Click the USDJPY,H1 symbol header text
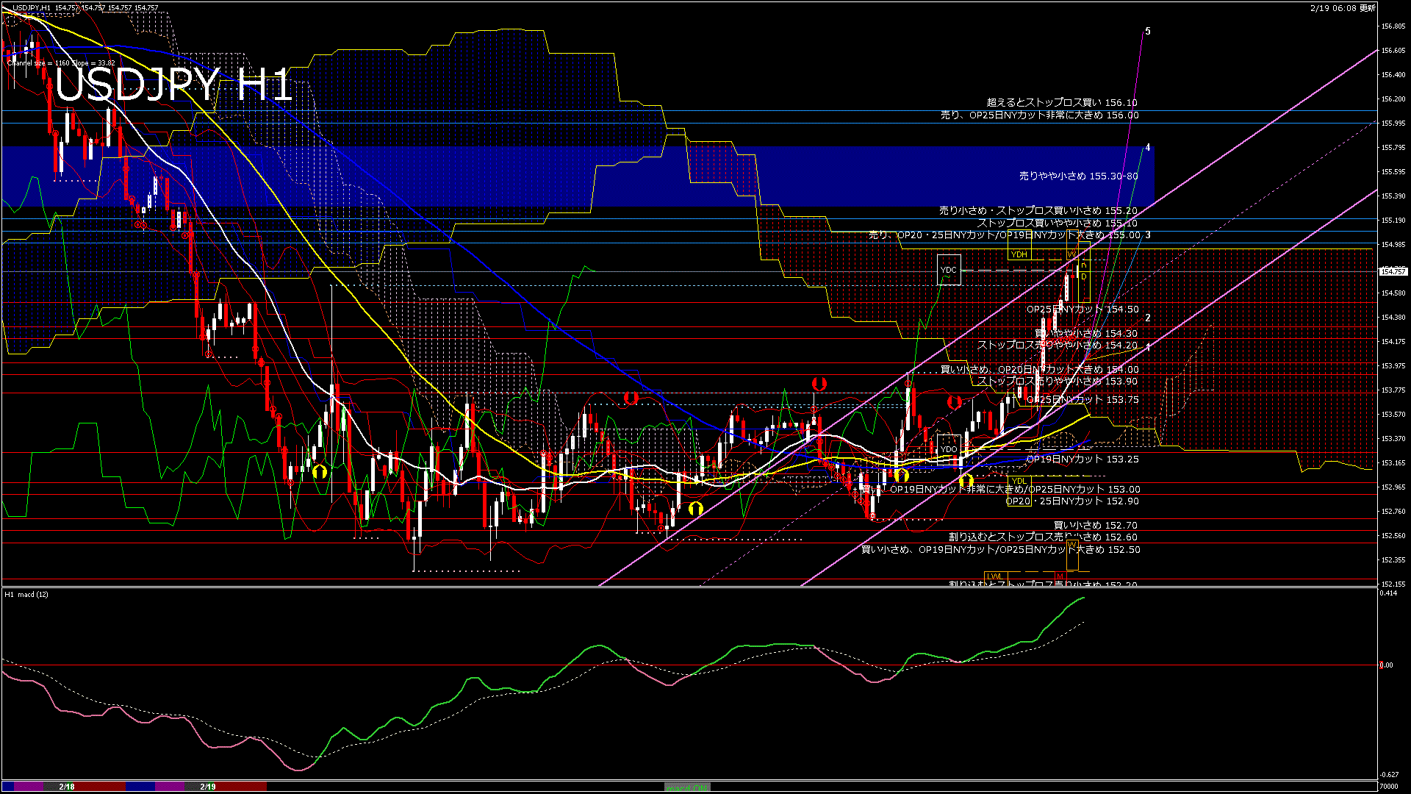 click(31, 7)
